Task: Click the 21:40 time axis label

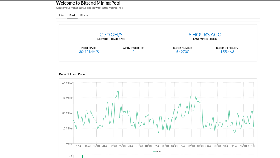Action: pos(114,146)
